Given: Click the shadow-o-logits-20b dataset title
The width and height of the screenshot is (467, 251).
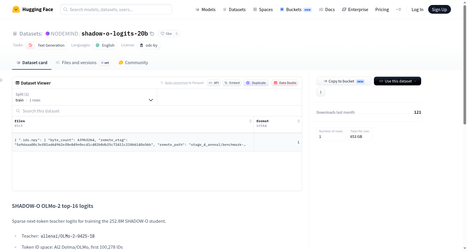Looking at the screenshot, I should pyautogui.click(x=115, y=34).
